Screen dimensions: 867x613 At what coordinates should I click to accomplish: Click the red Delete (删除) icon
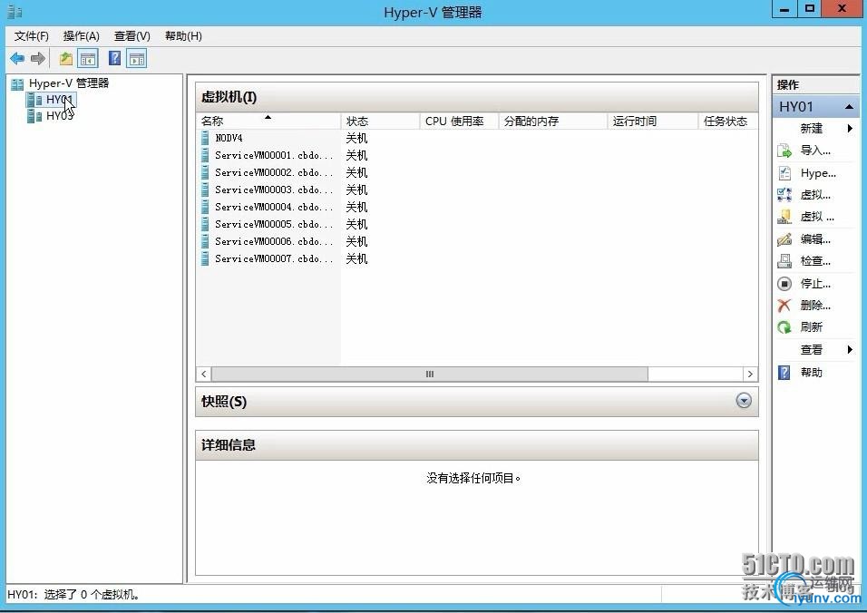(x=784, y=305)
